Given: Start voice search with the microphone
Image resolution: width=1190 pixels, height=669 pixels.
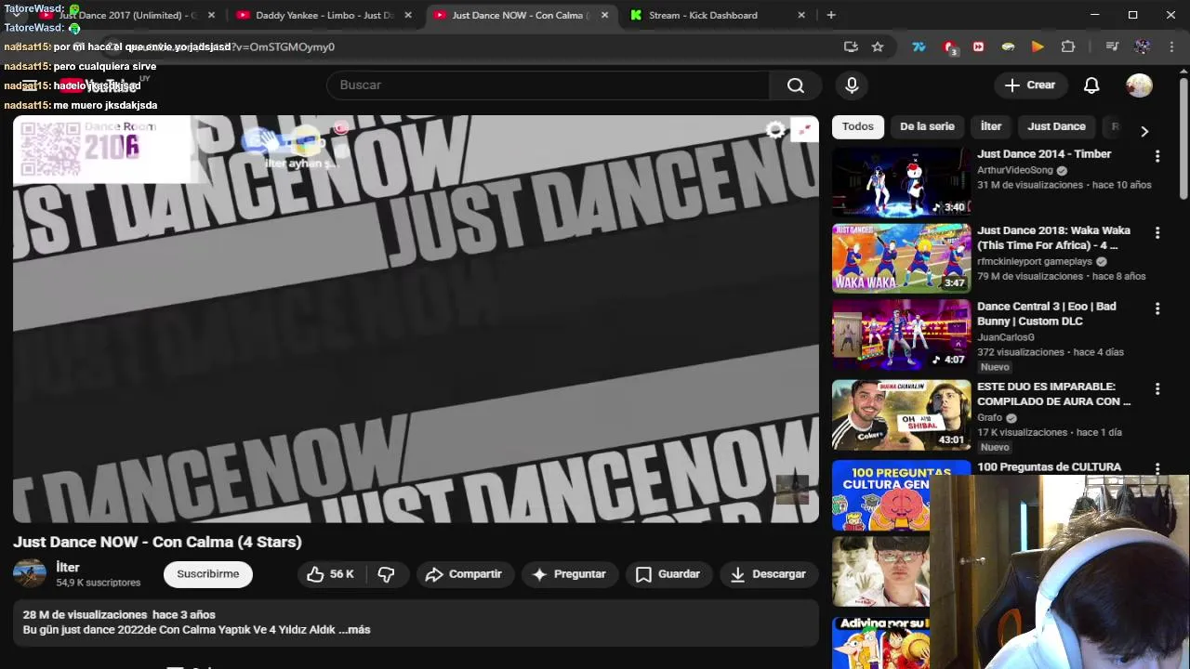Looking at the screenshot, I should [852, 85].
